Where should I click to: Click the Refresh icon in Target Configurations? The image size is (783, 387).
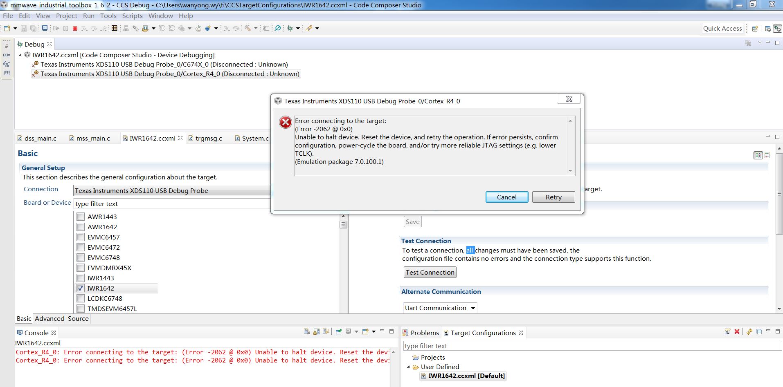[x=749, y=331]
